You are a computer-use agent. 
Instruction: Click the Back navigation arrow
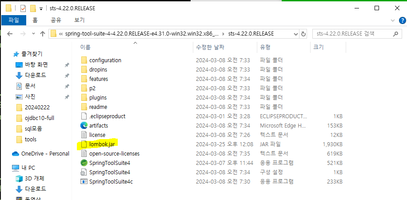pos(10,34)
